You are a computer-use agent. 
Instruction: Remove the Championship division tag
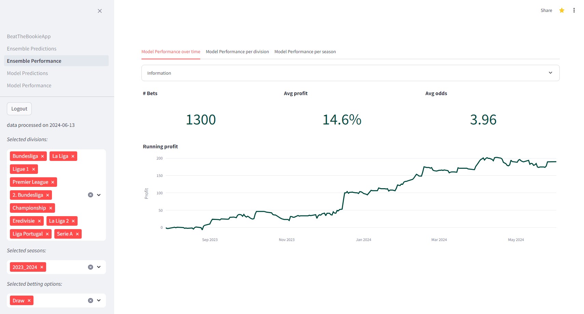click(x=51, y=208)
